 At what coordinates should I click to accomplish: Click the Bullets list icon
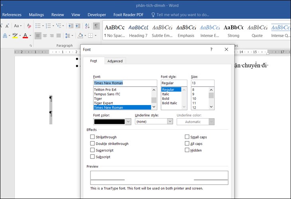(x=38, y=26)
